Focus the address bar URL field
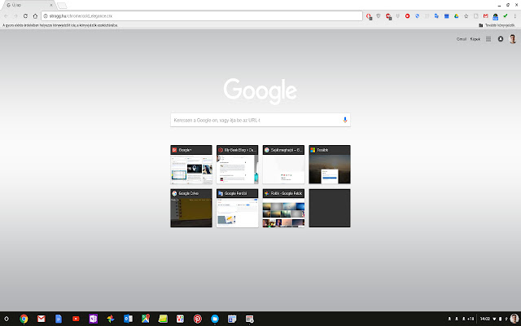 202,16
